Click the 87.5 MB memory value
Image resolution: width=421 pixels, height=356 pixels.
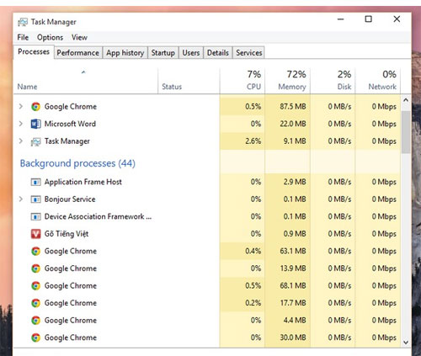click(293, 107)
